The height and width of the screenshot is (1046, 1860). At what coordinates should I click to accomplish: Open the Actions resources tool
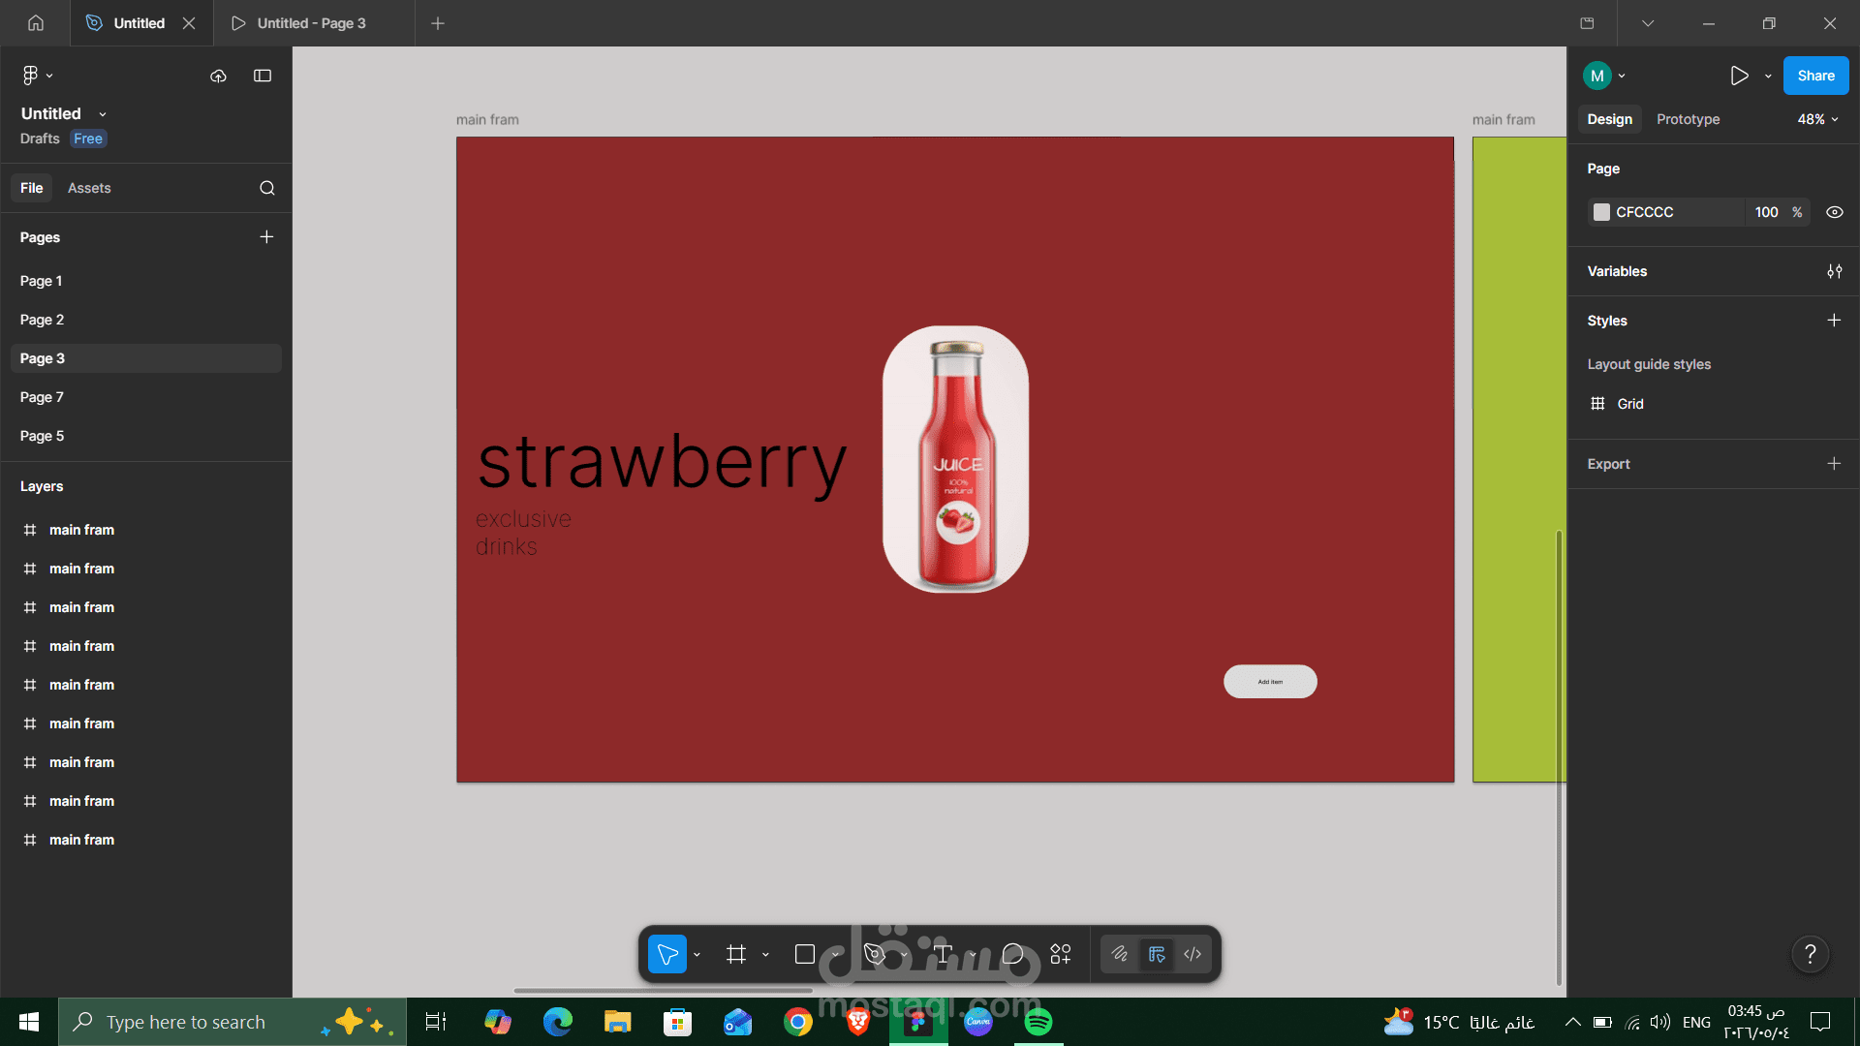tap(1061, 954)
